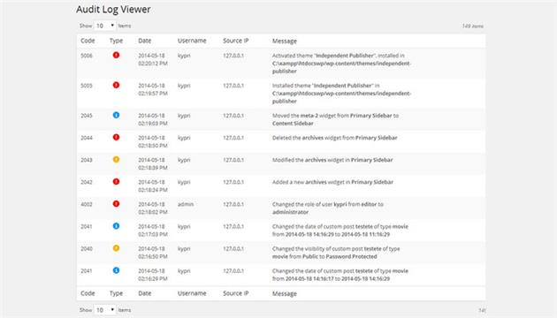Click the 'Moved the meta-2 widget' message
The image size is (557, 318).
pyautogui.click(x=335, y=119)
